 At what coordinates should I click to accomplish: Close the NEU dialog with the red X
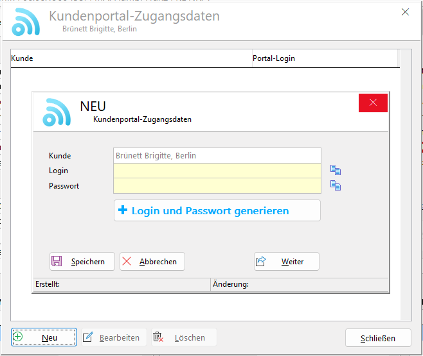point(373,103)
